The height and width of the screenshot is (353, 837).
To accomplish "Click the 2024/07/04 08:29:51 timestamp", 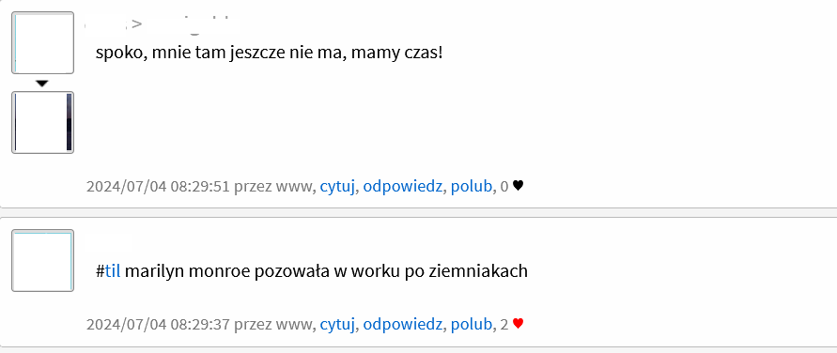I will (158, 187).
